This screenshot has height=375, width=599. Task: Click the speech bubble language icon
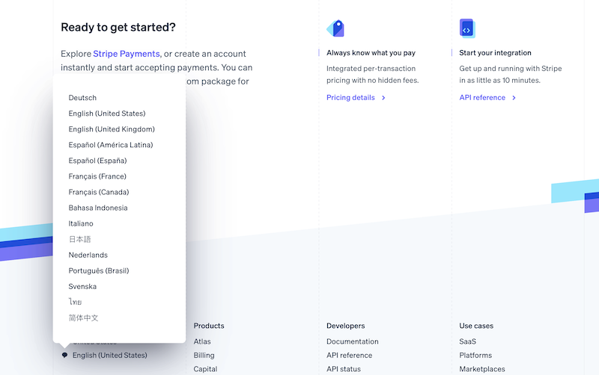64,355
